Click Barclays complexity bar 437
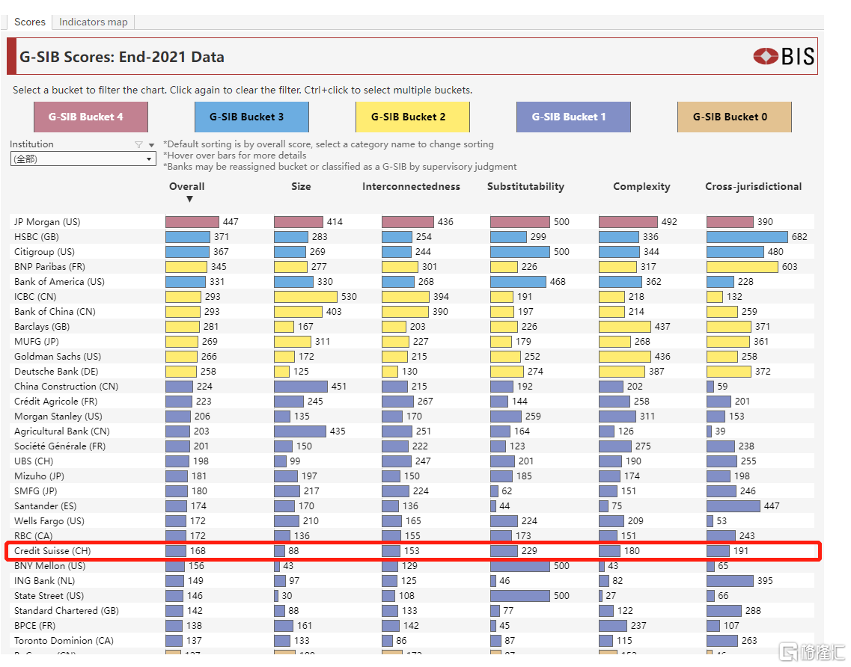This screenshot has height=667, width=851. point(625,327)
